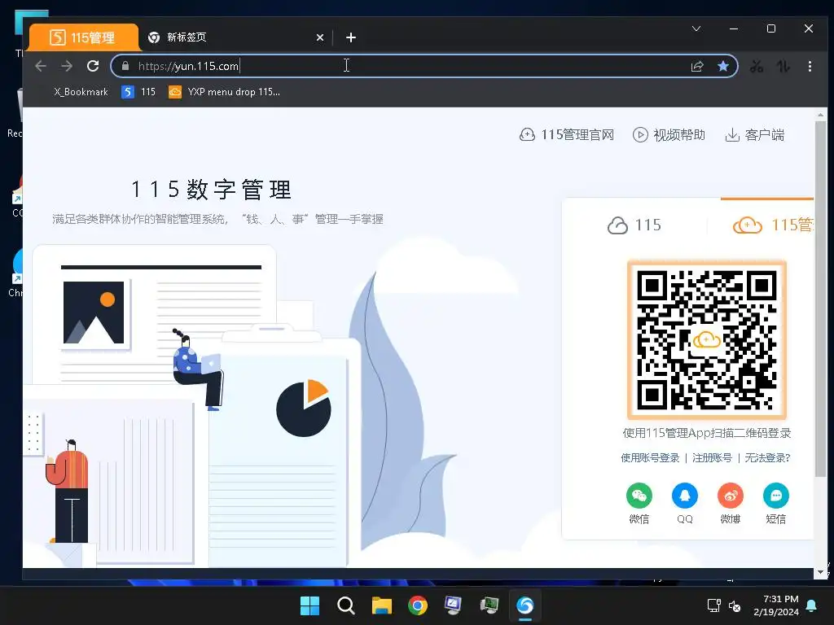Image resolution: width=834 pixels, height=625 pixels.
Task: Click 注册账号 register link
Action: point(712,457)
